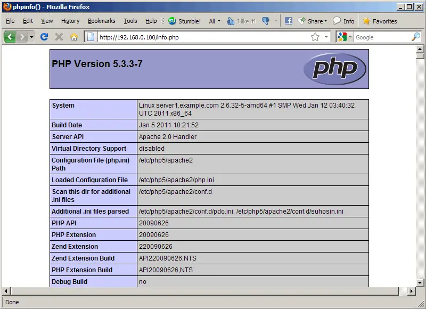The height and width of the screenshot is (309, 426).
Task: Click the Linux server1.example.com system value
Action: [247, 109]
